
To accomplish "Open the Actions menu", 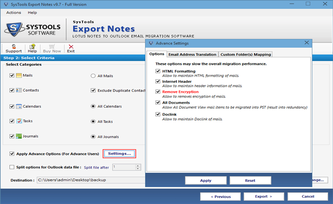I will point(13,12).
